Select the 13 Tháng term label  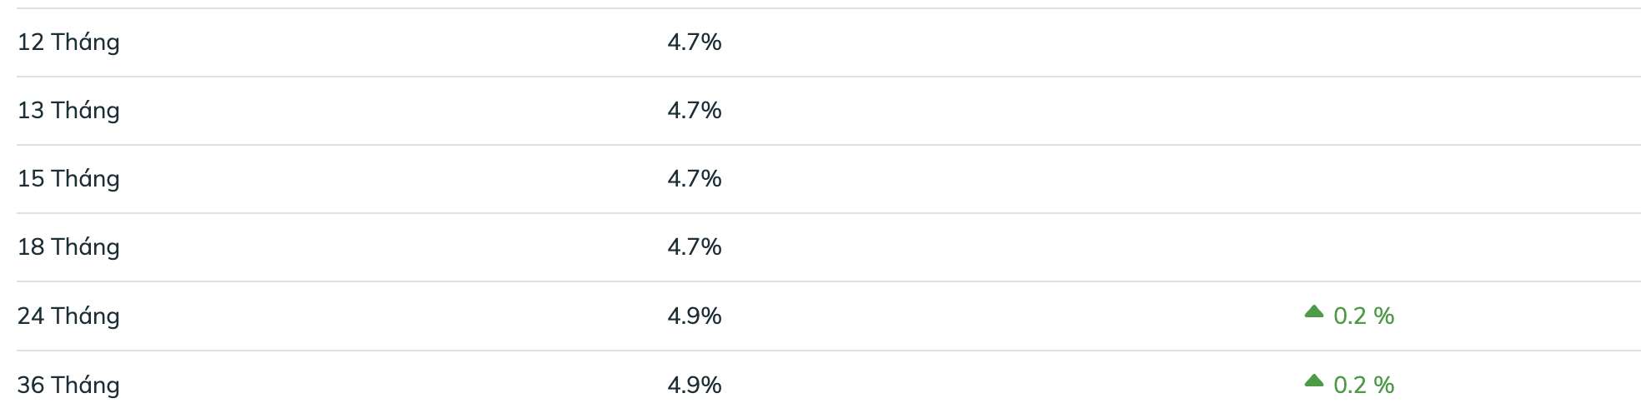pyautogui.click(x=68, y=111)
